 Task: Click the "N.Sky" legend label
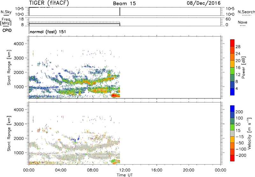6,12
